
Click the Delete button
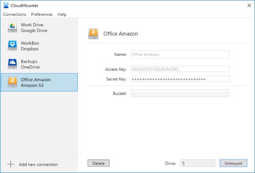click(98, 163)
